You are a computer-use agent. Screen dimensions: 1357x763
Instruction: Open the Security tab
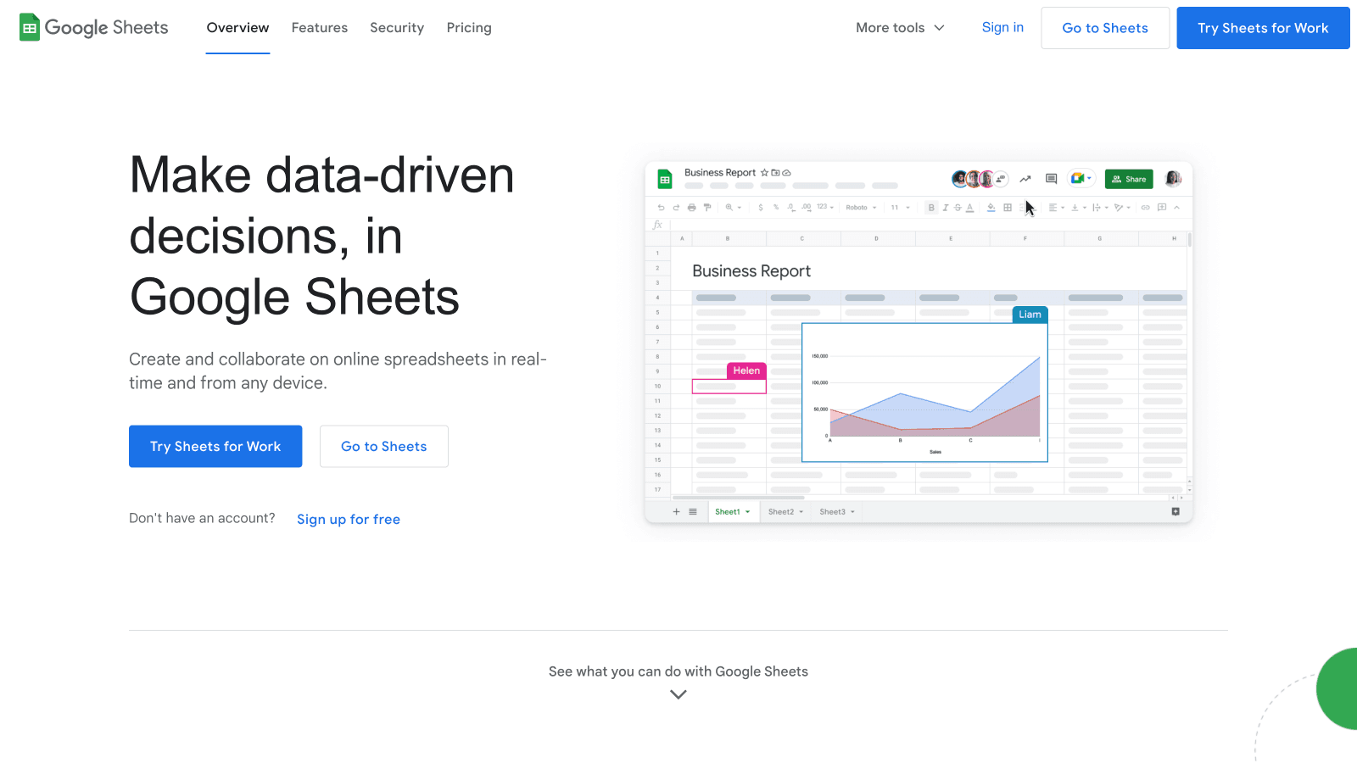click(397, 28)
